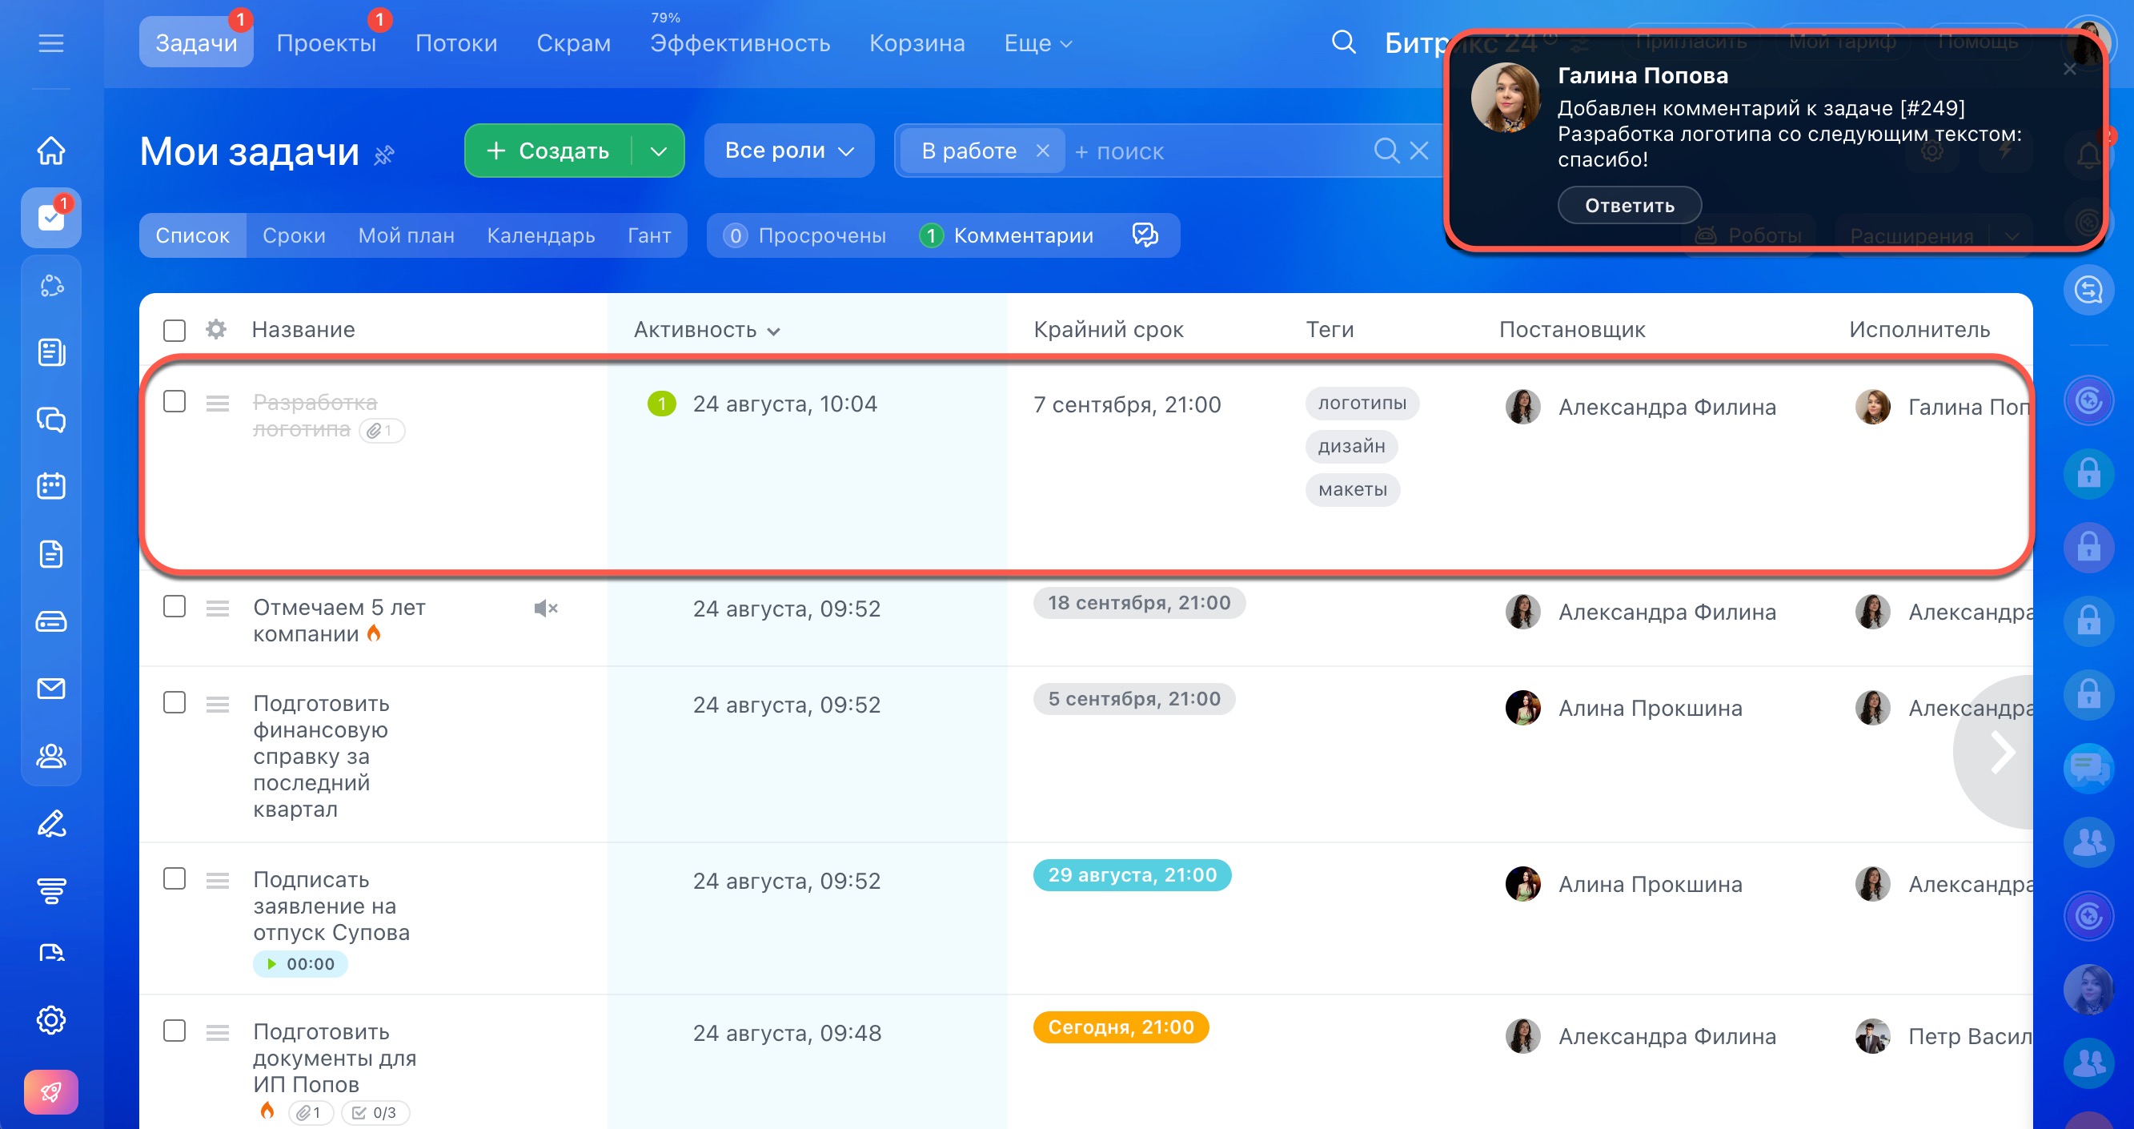Open Корзина tab
This screenshot has height=1129, width=2134.
coord(917,43)
